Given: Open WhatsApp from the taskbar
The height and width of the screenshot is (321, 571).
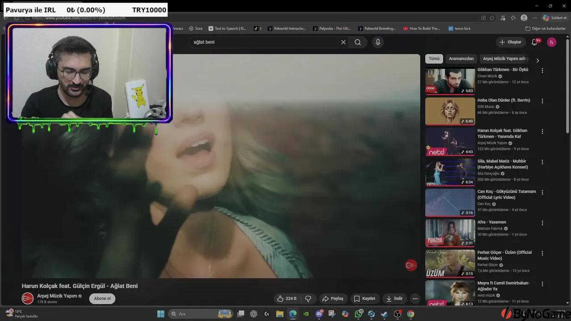Looking at the screenshot, I should pyautogui.click(x=359, y=314).
